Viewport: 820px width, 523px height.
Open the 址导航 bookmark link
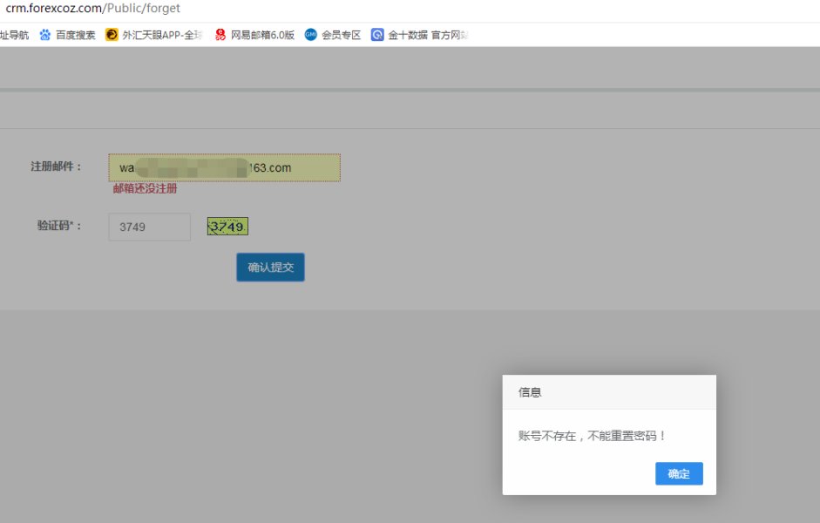(x=14, y=35)
